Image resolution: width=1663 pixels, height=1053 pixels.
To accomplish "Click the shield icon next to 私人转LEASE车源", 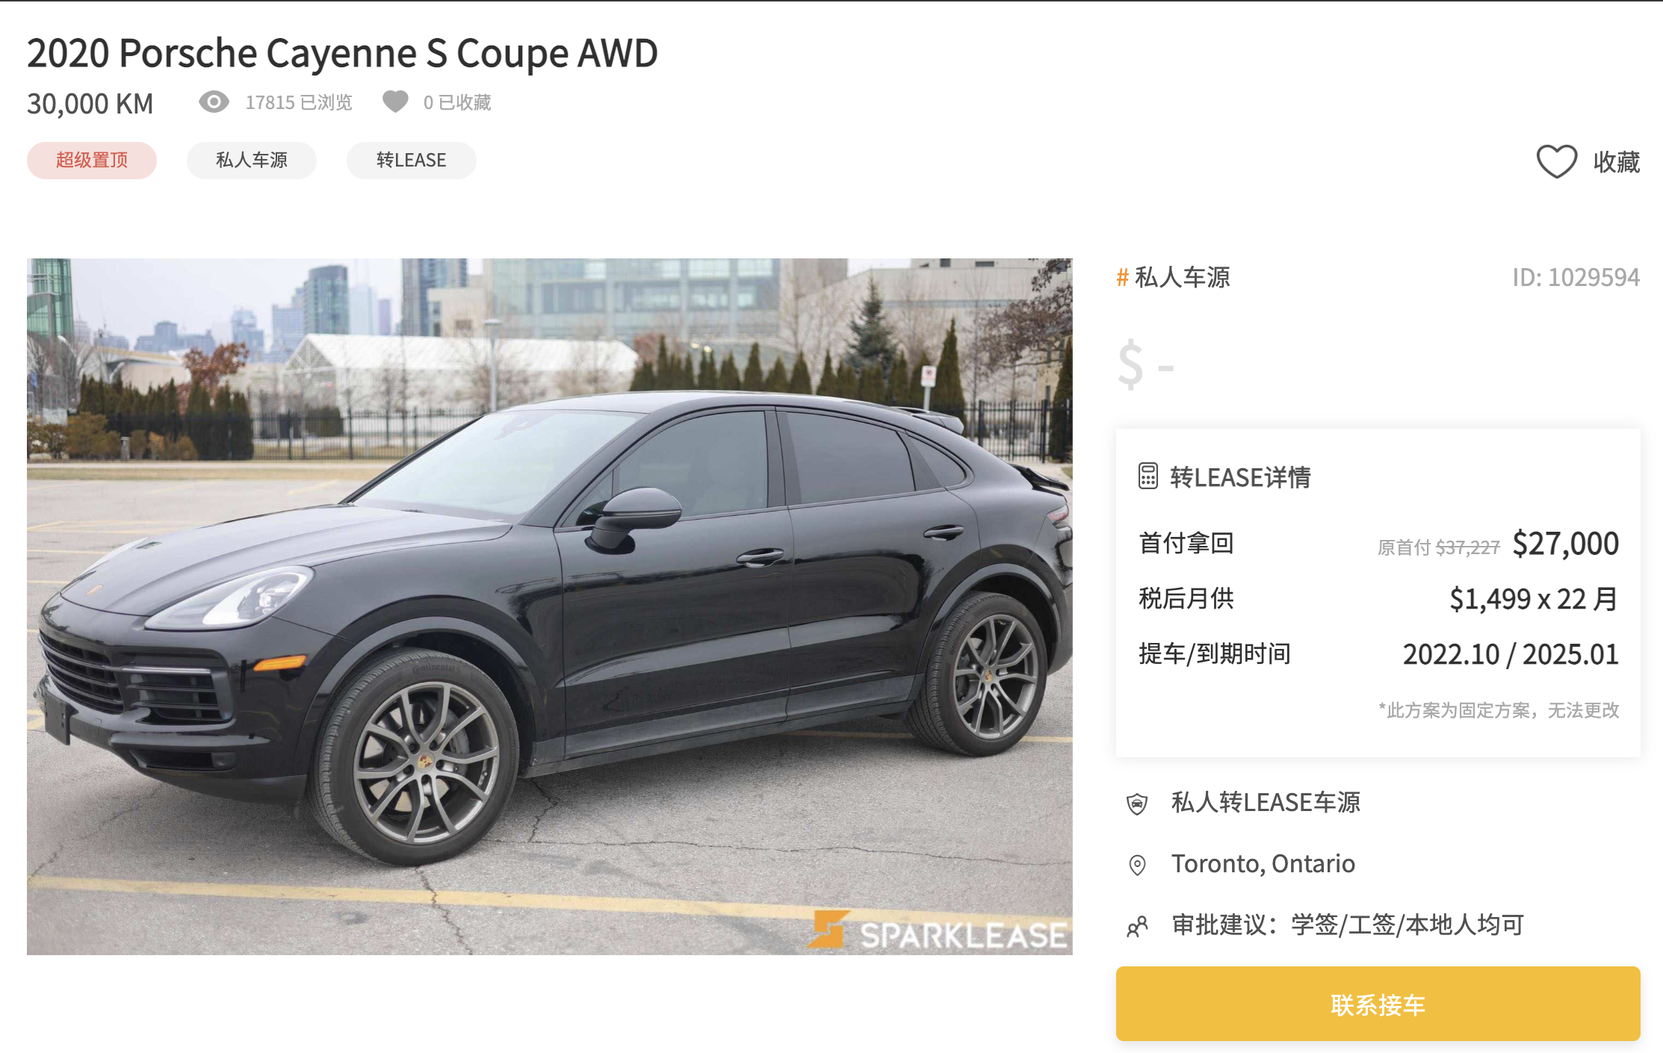I will click(1137, 804).
